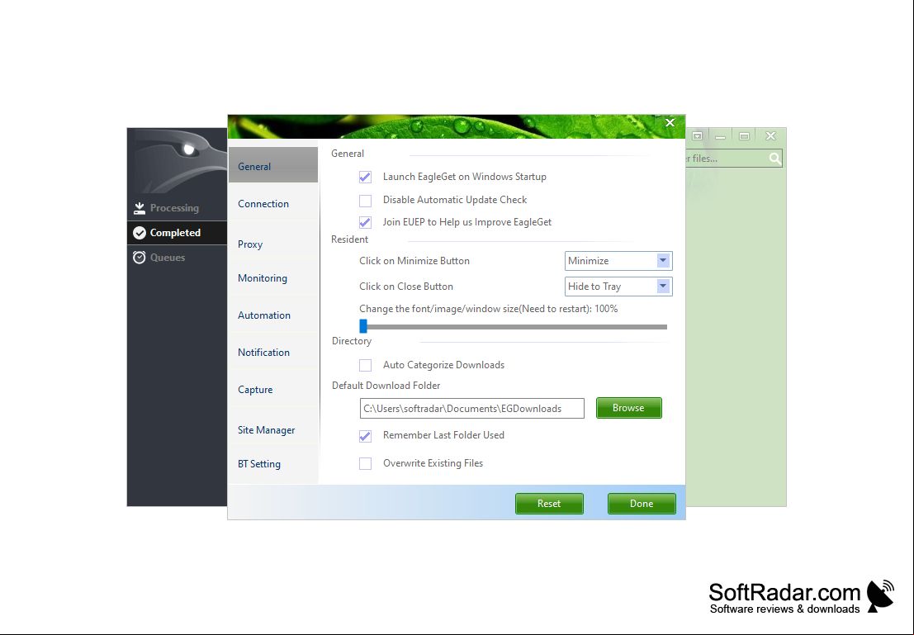Image resolution: width=914 pixels, height=635 pixels.
Task: Select Completed in the main window sidebar
Action: pos(178,233)
